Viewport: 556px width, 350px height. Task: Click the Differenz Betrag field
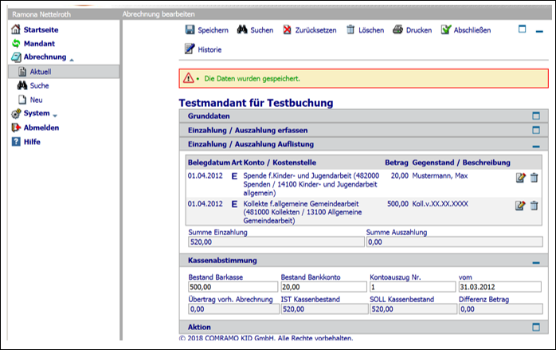pyautogui.click(x=501, y=309)
